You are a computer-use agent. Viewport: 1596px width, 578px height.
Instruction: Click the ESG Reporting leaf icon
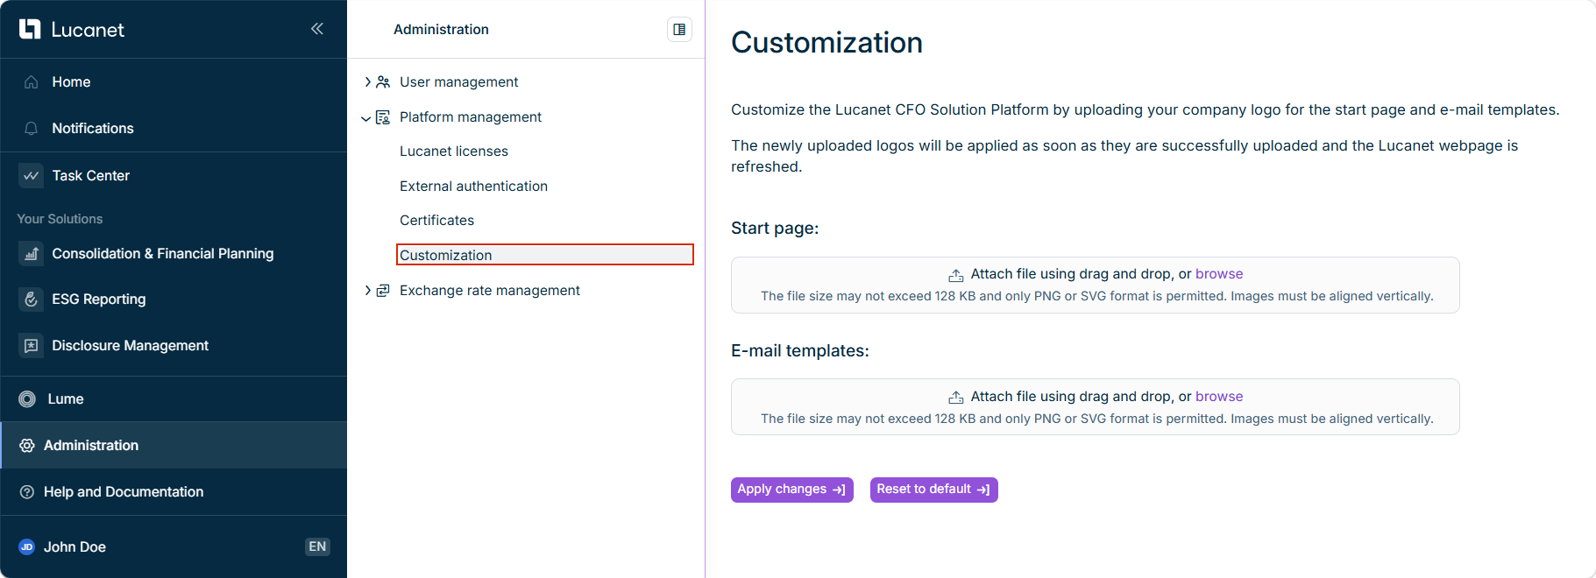32,300
